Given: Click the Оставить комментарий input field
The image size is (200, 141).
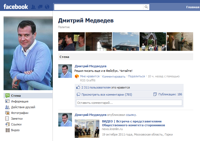Looking at the screenshot, I should coord(129,103).
